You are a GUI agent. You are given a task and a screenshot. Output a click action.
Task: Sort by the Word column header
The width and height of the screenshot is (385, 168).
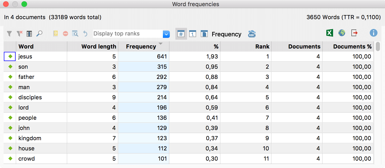pyautogui.click(x=41, y=46)
